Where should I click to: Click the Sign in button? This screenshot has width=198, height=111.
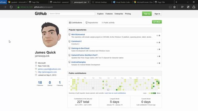[157, 14]
